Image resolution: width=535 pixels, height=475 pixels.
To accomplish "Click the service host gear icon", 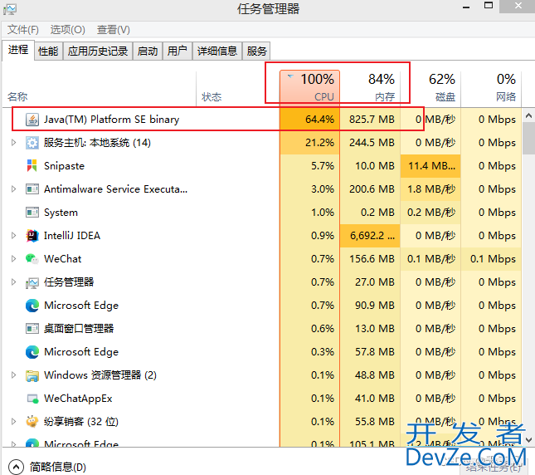I will [32, 143].
